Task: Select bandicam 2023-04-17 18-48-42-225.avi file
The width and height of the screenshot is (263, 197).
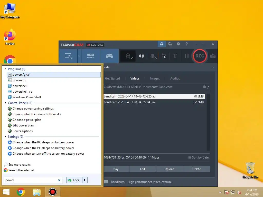Action: pyautogui.click(x=154, y=96)
